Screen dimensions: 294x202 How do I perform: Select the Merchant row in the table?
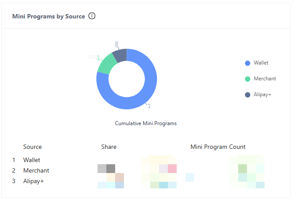[36, 170]
